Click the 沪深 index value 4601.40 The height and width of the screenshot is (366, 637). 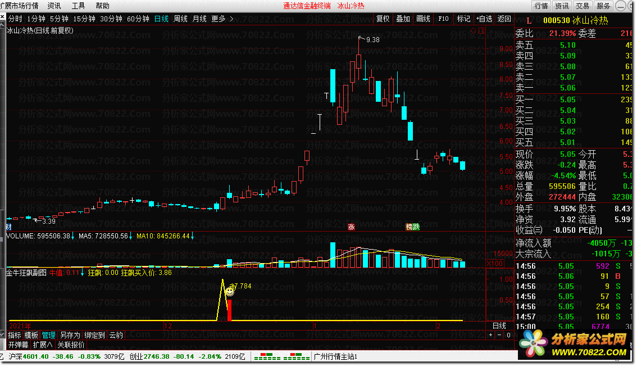(x=36, y=356)
